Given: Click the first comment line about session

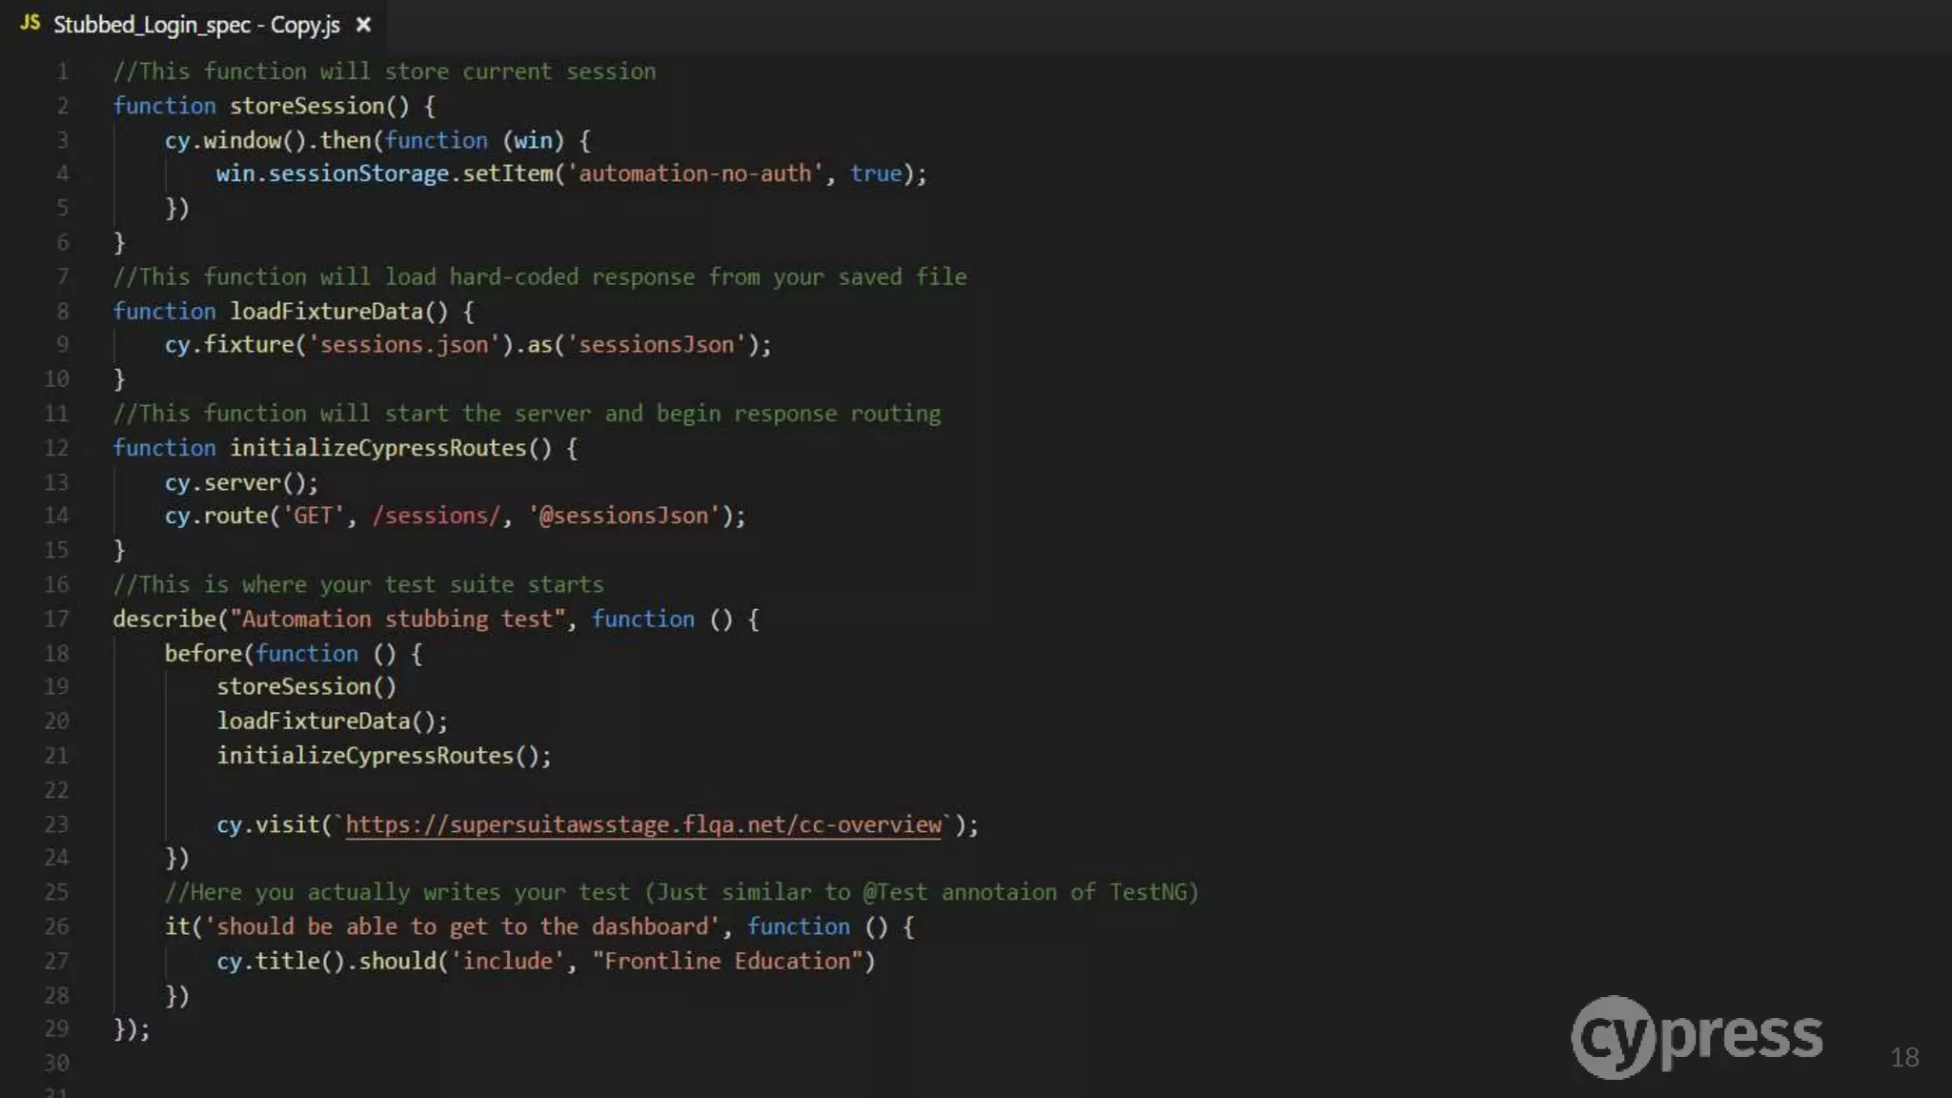Looking at the screenshot, I should coord(383,71).
